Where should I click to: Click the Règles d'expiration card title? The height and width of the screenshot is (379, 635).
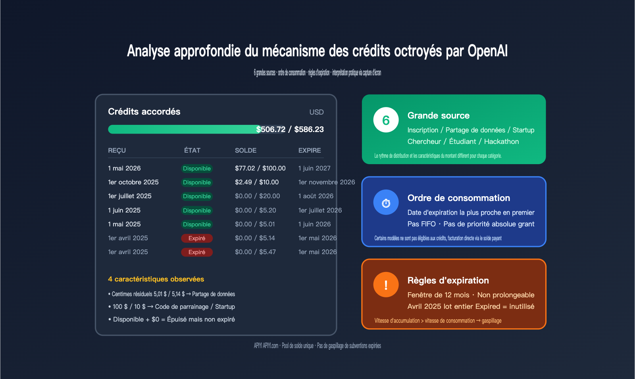tap(448, 280)
